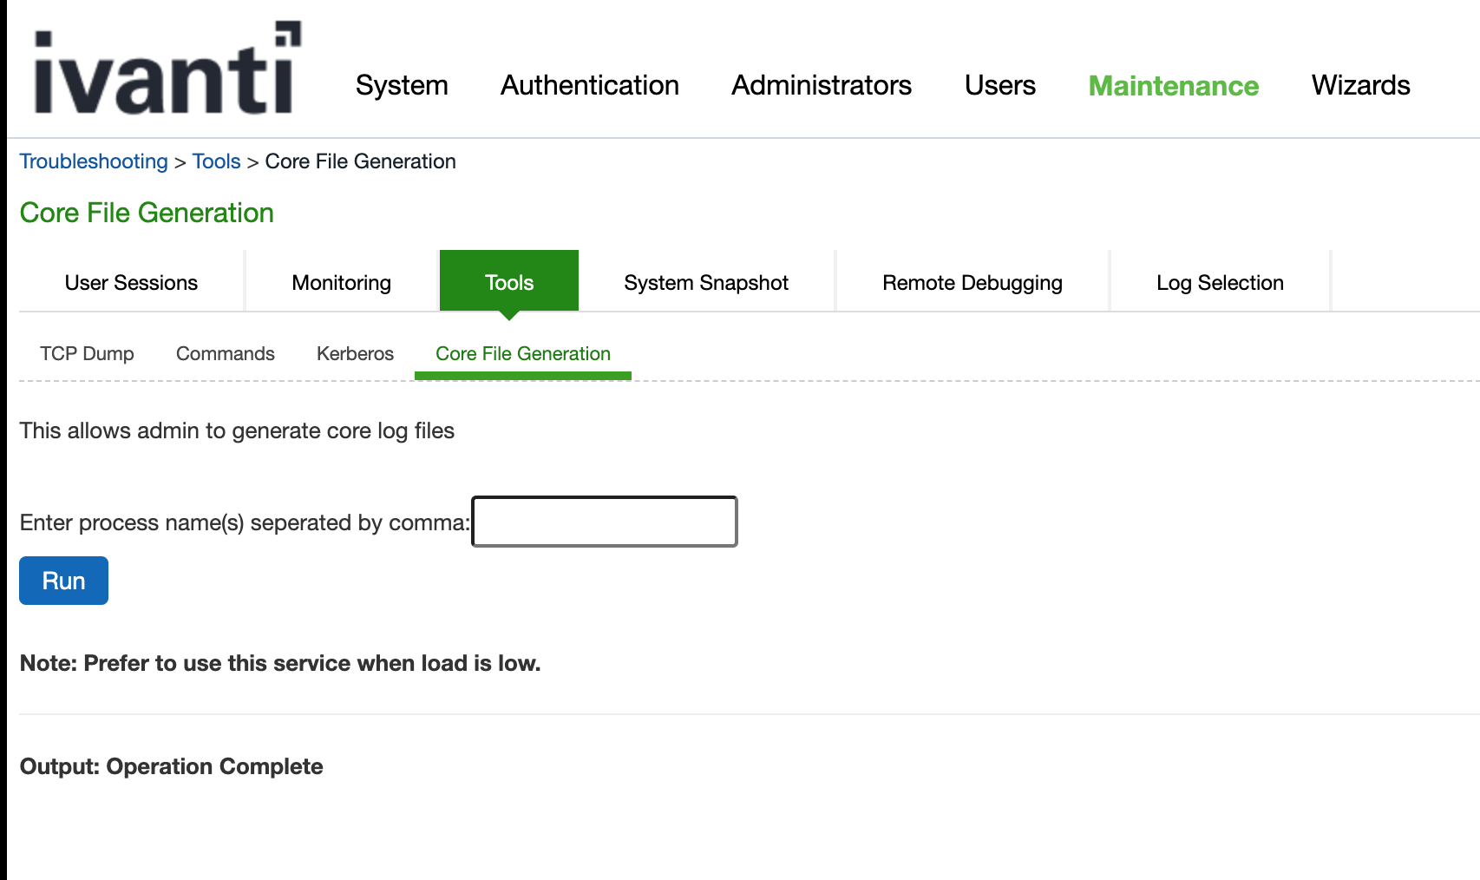Screen dimensions: 1480x880
Task: Click the 'Output: Operation Complete' text
Action: click(x=171, y=766)
